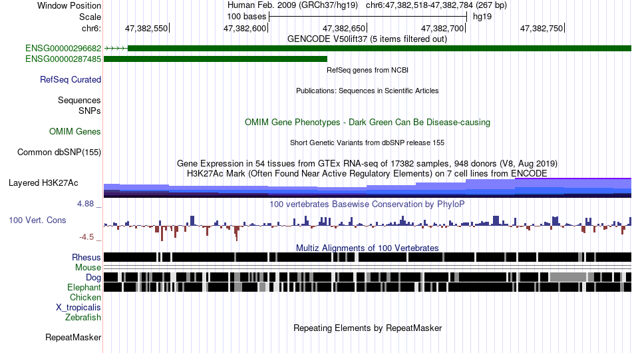This screenshot has width=632, height=353.
Task: Click the Mouse alignment label
Action: (x=88, y=268)
